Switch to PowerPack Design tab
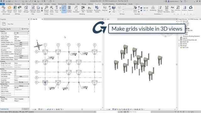This screenshot has width=201, height=113. coord(121,4)
